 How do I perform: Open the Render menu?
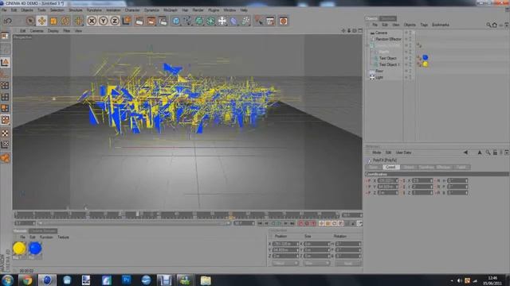point(198,10)
